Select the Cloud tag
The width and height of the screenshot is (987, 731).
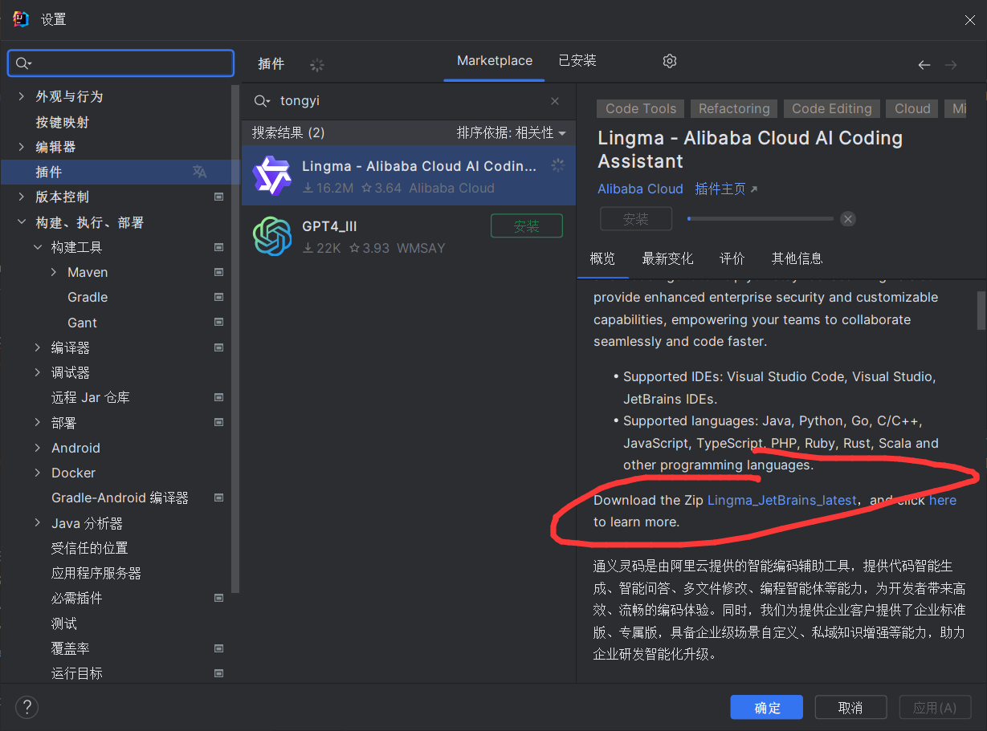[x=912, y=108]
